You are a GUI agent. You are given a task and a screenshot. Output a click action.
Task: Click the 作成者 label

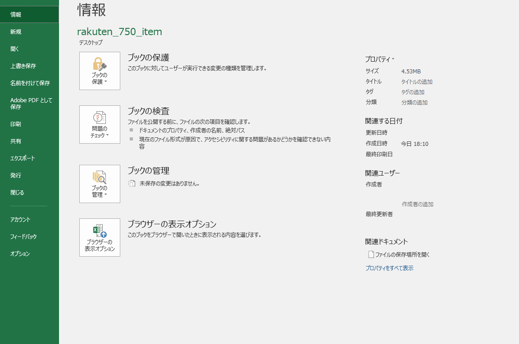pos(374,185)
